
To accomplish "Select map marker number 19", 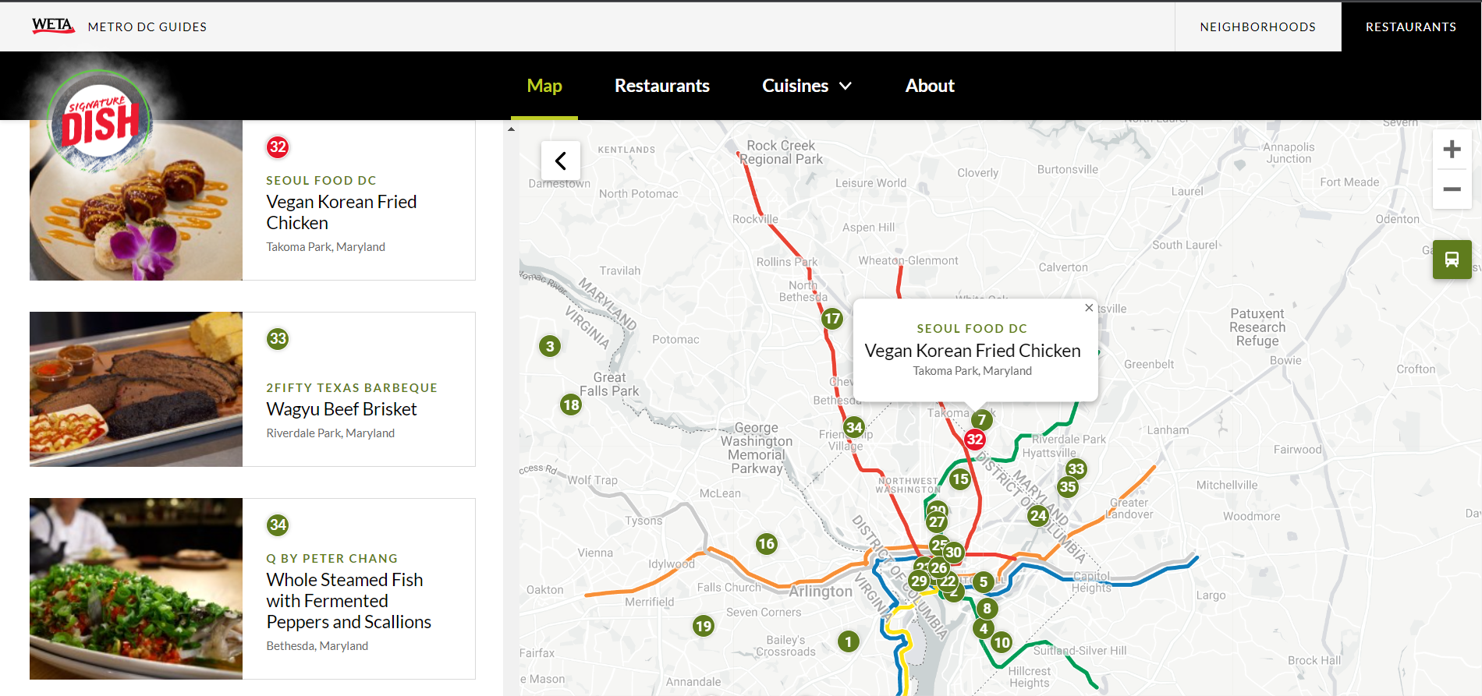I will coord(704,626).
